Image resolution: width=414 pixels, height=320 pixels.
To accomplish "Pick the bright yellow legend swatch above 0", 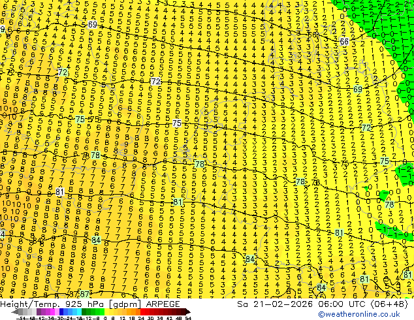I will (x=106, y=312).
